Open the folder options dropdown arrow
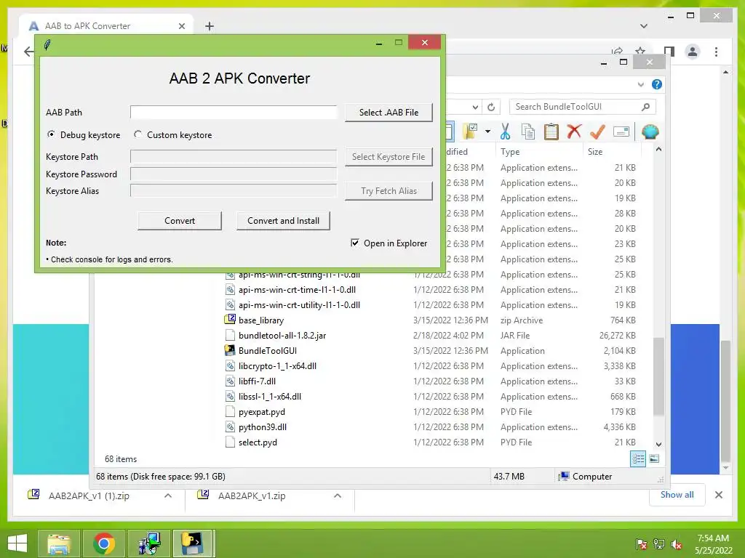 click(487, 132)
